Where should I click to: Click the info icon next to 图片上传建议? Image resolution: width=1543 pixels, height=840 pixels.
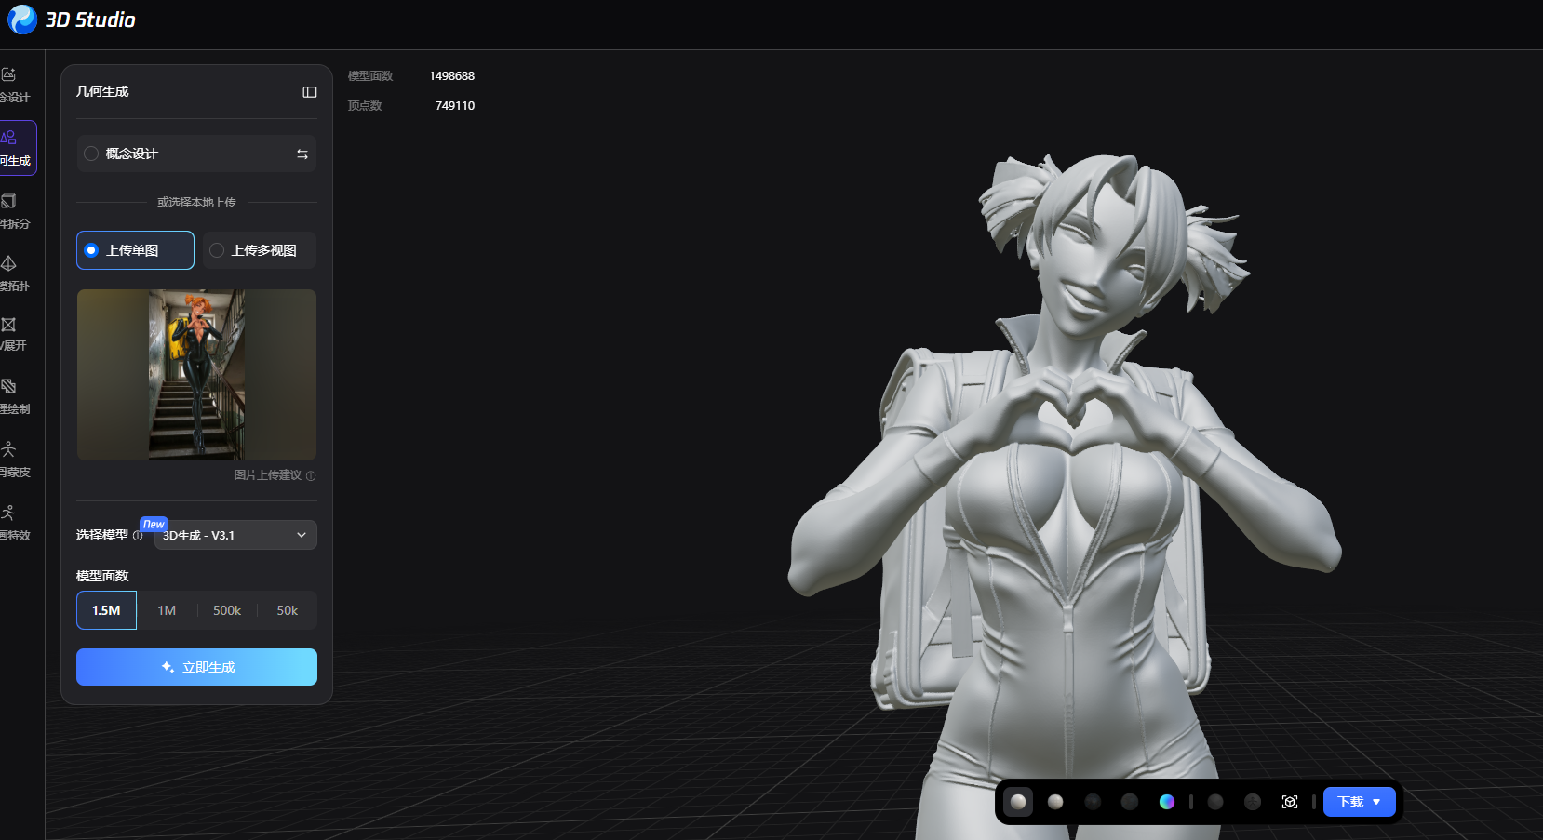[311, 476]
